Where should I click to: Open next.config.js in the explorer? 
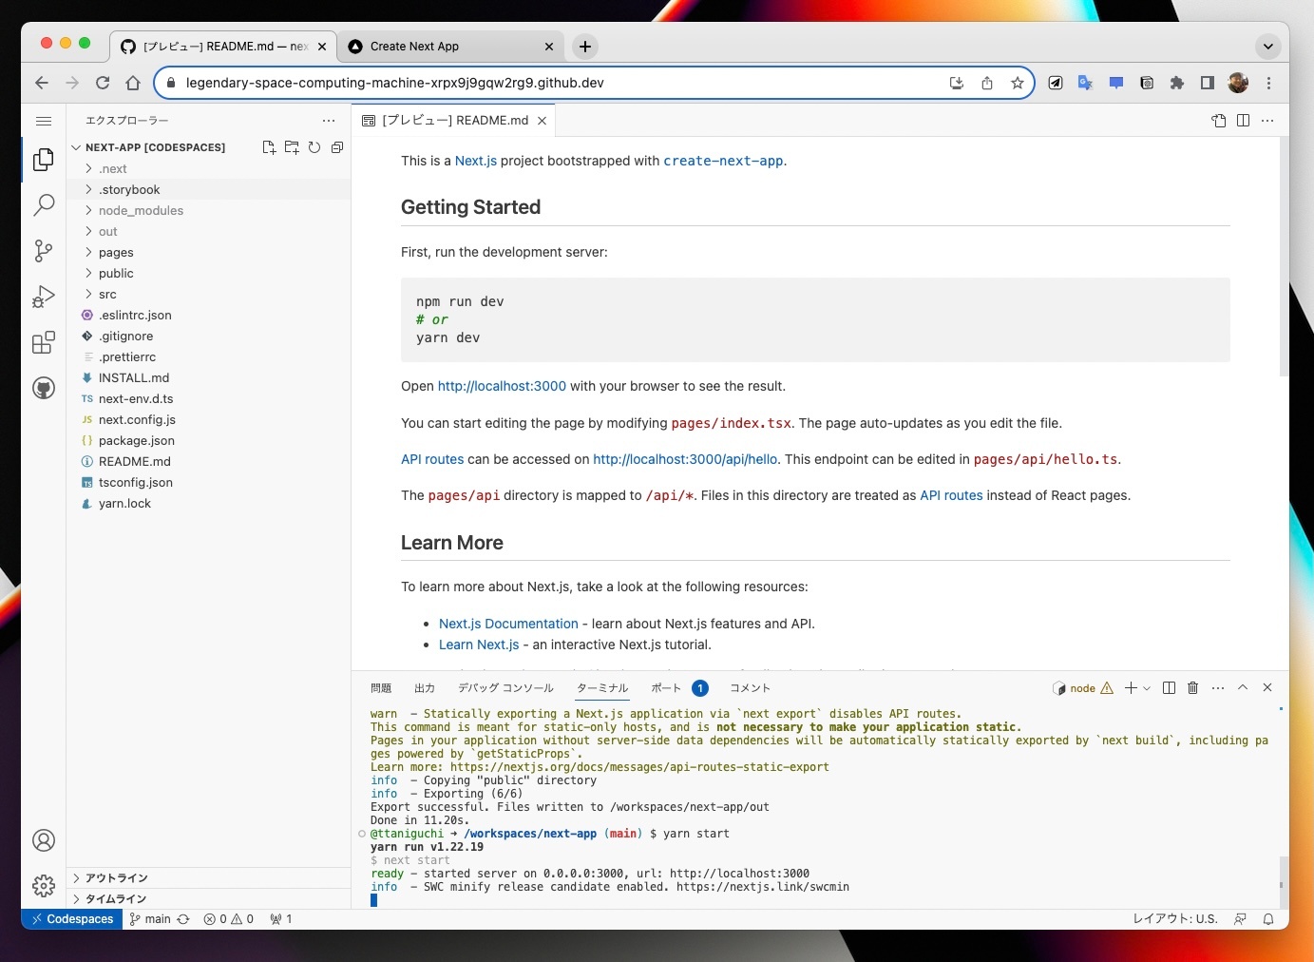click(209, 420)
